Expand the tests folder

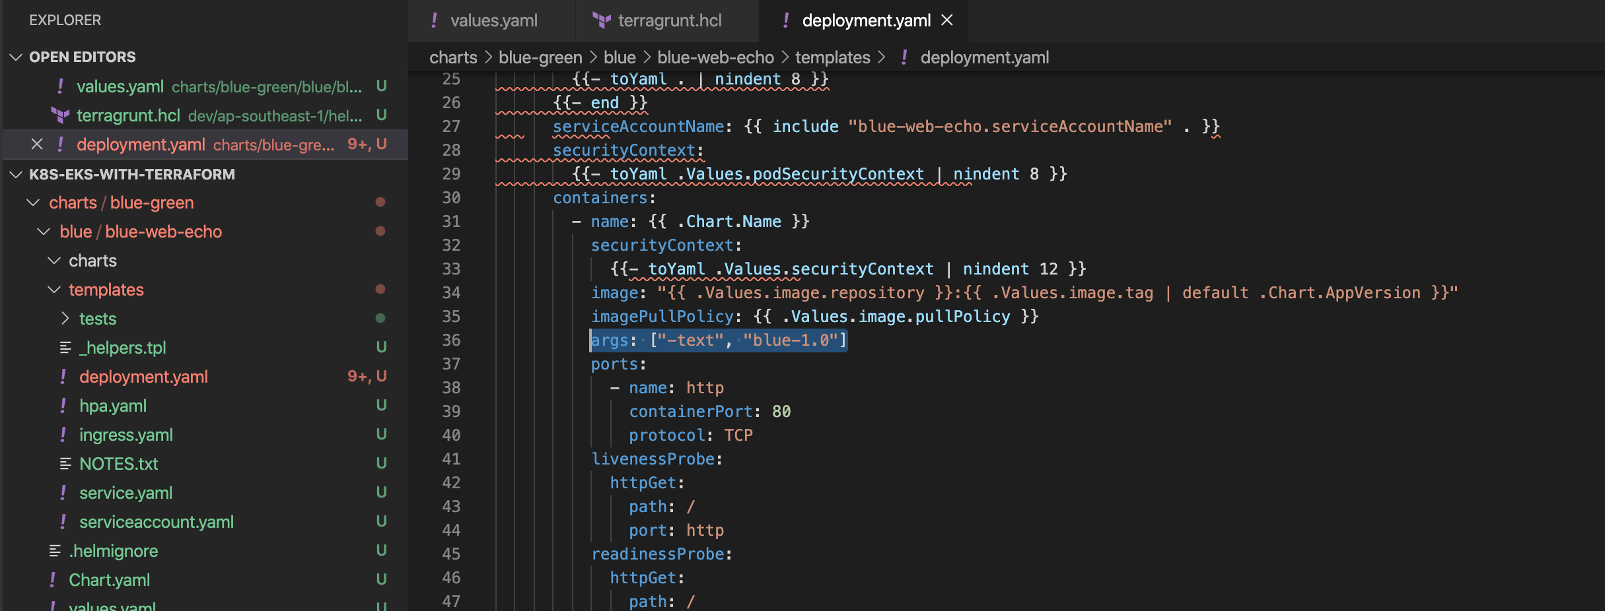65,319
